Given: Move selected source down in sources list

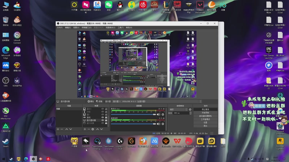Looking at the screenshot, I should pos(102,129).
